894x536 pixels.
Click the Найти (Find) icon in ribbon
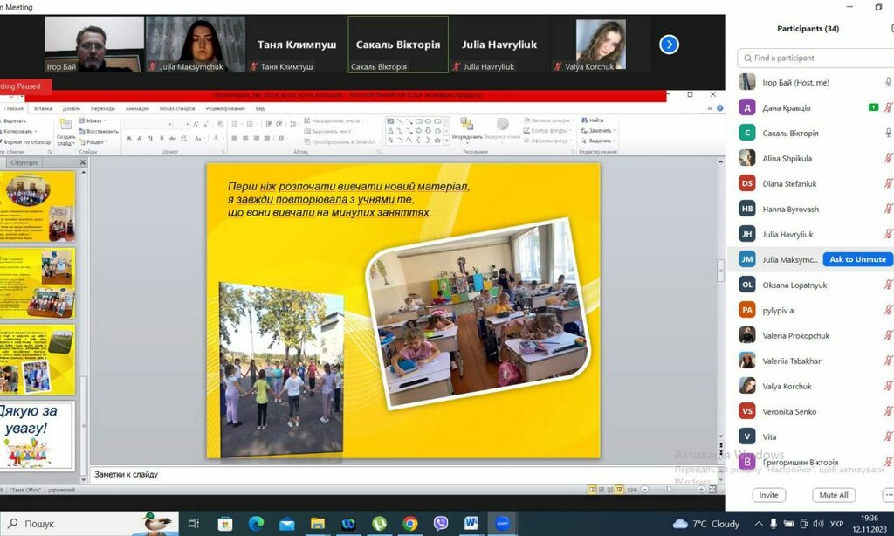[593, 120]
